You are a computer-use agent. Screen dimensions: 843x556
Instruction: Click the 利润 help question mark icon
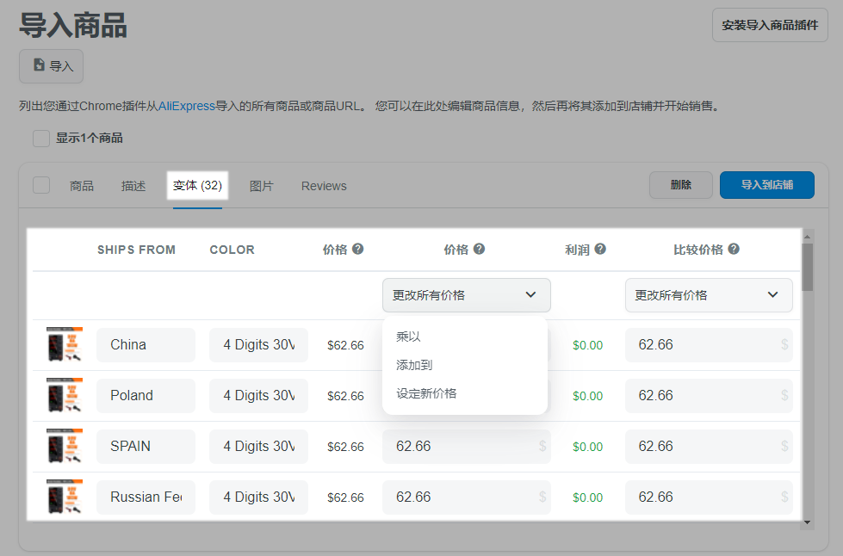pos(600,249)
